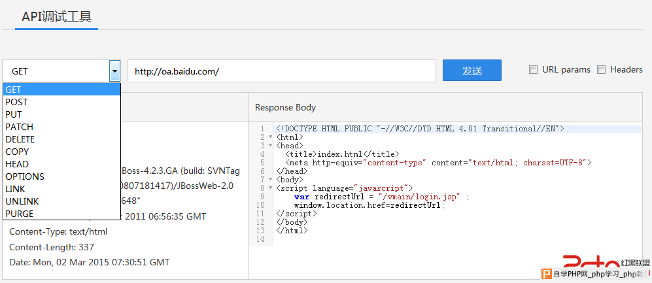
Task: Select DELETE in the method list
Action: tap(61, 139)
